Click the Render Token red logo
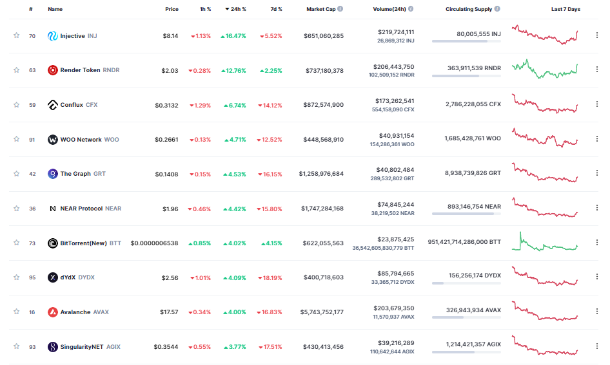Image resolution: width=610 pixels, height=365 pixels. [x=52, y=70]
